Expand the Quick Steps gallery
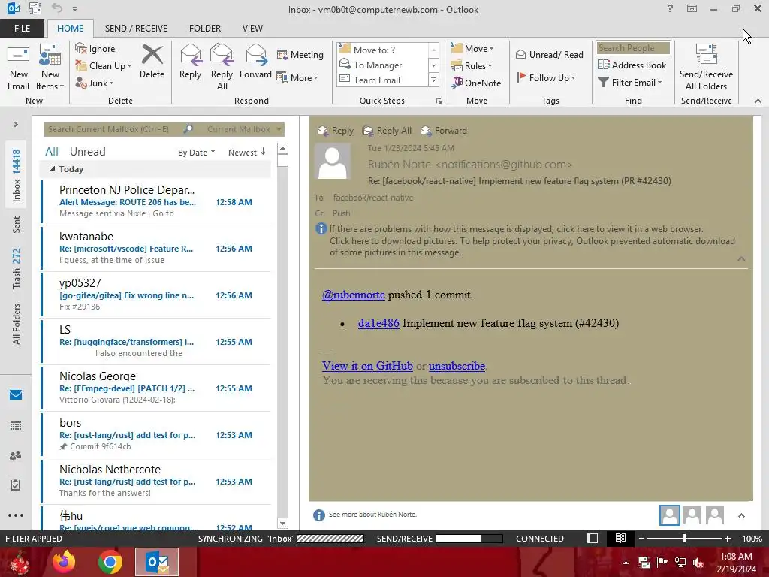Image resolution: width=769 pixels, height=577 pixels. click(x=433, y=80)
